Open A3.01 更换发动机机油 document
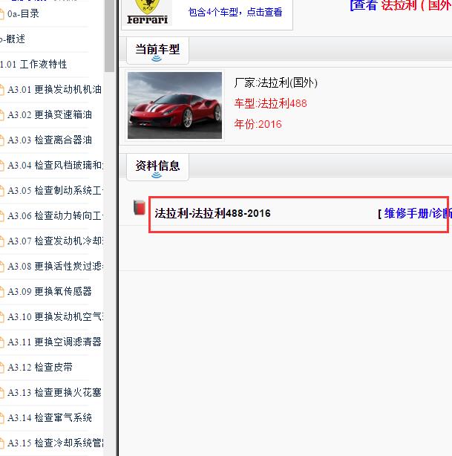 coord(54,89)
